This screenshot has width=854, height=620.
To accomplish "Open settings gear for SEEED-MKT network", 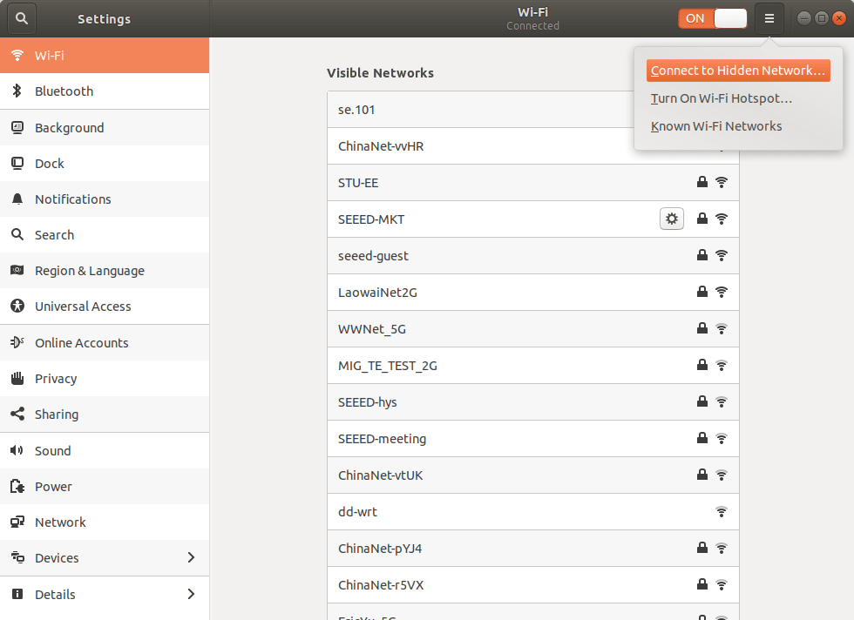I will 672,219.
